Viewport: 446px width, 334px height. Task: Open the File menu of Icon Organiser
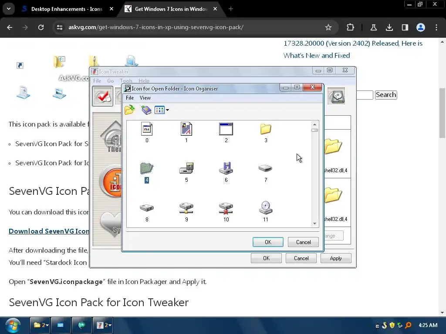(x=130, y=98)
